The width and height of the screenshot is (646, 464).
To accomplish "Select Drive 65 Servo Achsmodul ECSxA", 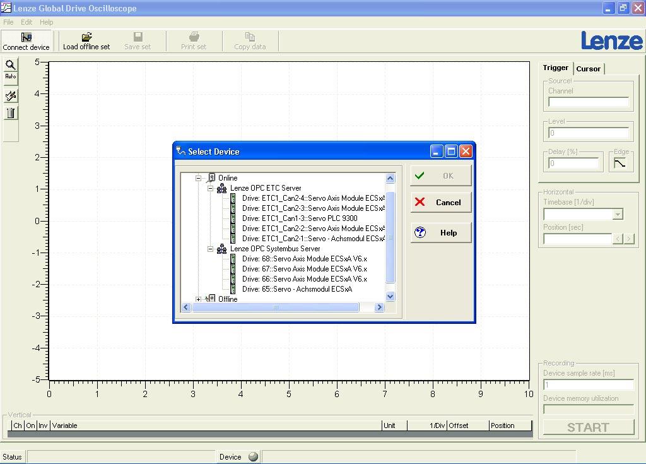I will [x=297, y=289].
